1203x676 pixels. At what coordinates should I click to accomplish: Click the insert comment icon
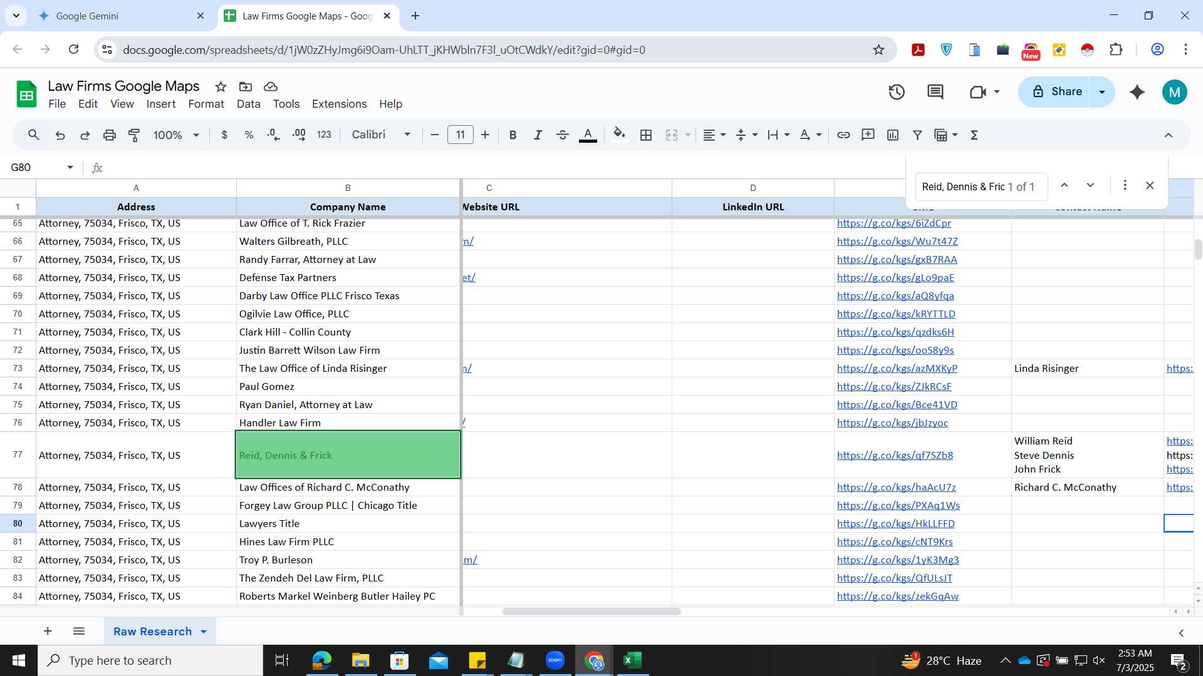coord(868,135)
